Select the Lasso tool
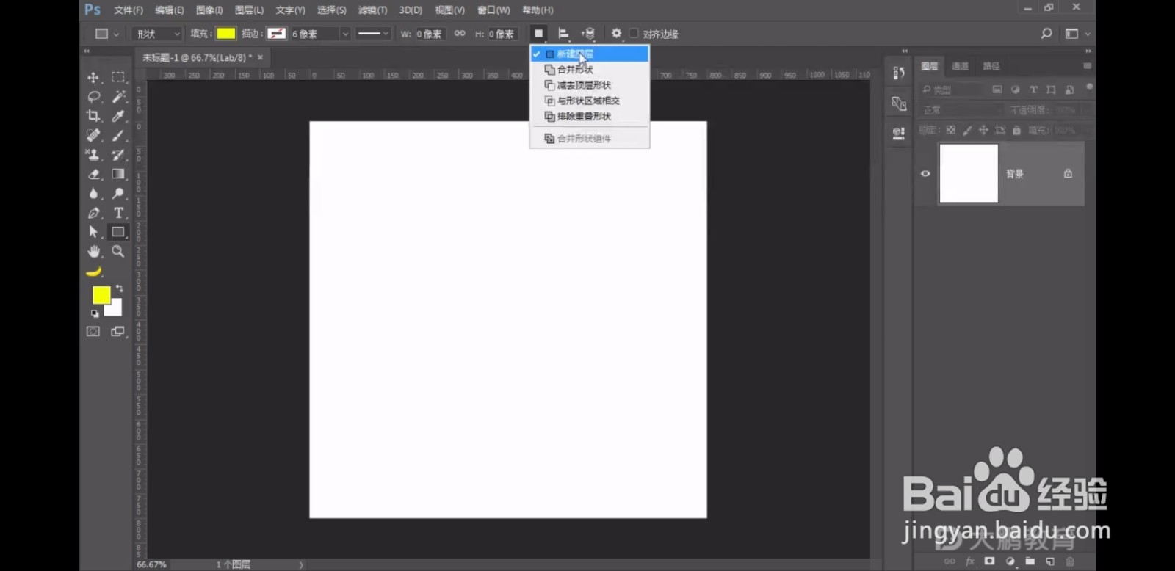The height and width of the screenshot is (571, 1175). point(93,97)
